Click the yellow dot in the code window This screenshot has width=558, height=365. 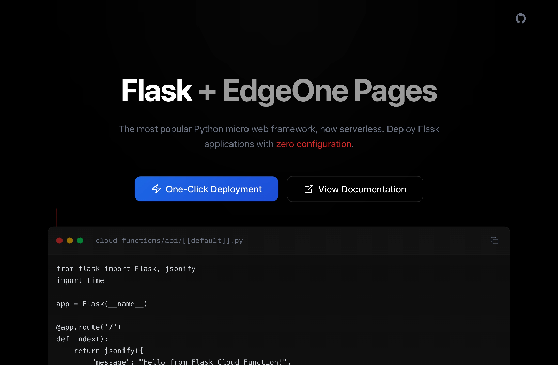tap(70, 241)
